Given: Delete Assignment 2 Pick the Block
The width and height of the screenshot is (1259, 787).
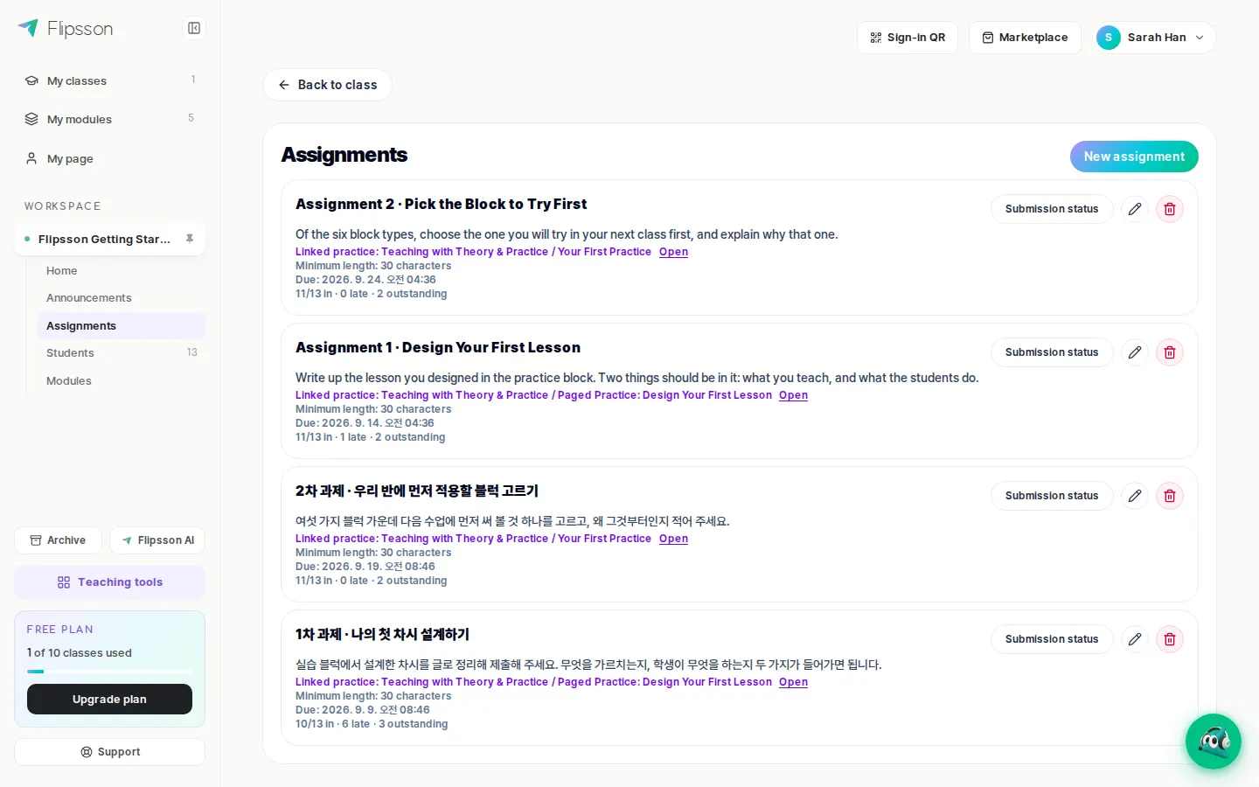Looking at the screenshot, I should (x=1170, y=209).
